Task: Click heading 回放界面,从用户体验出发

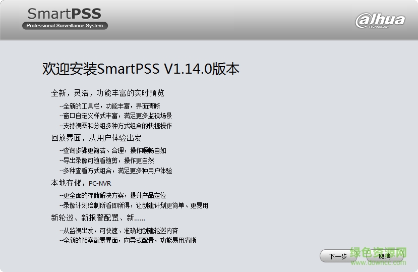Action: coord(96,138)
